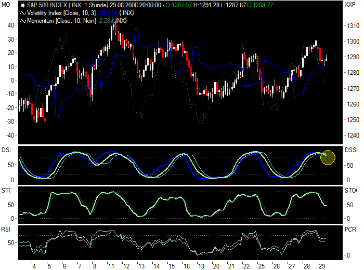Click the RSI panel label

[x=6, y=230]
